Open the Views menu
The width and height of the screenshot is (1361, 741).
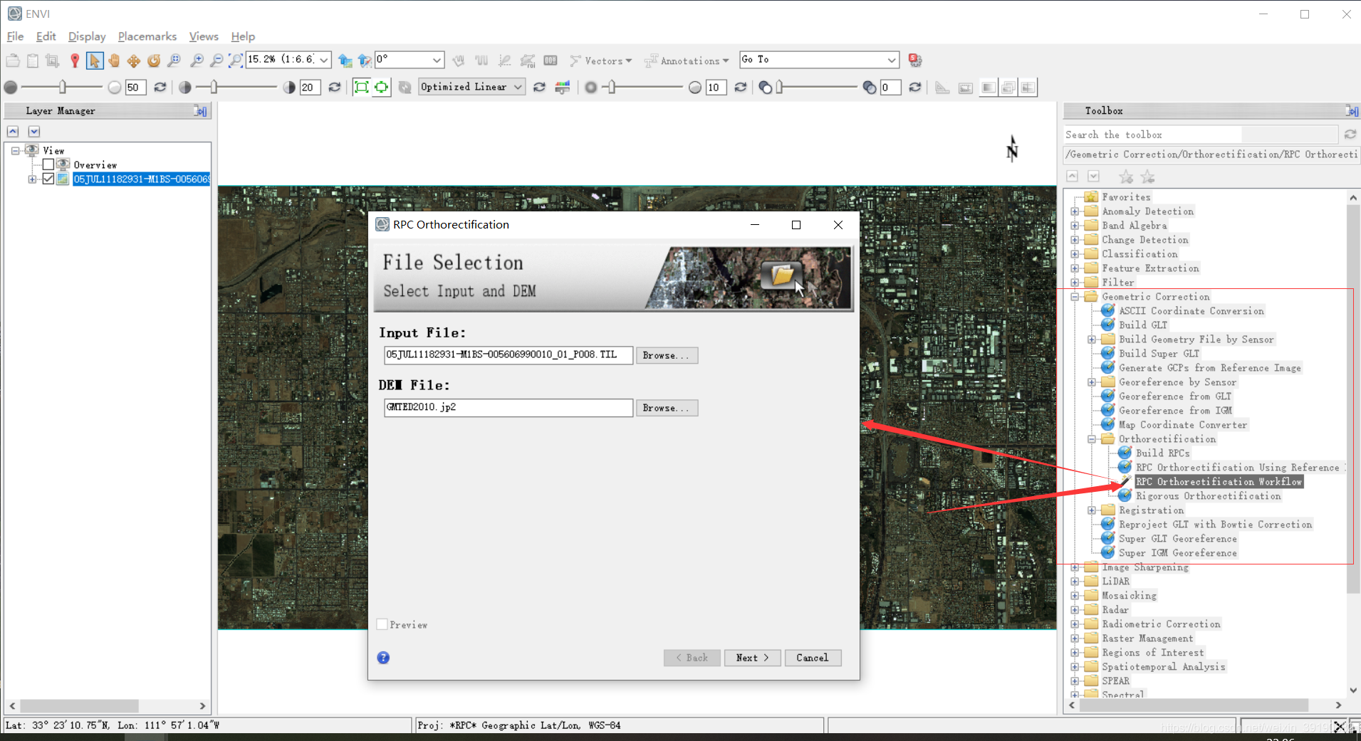204,36
